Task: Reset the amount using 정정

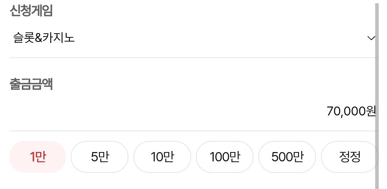Action: pyautogui.click(x=349, y=157)
